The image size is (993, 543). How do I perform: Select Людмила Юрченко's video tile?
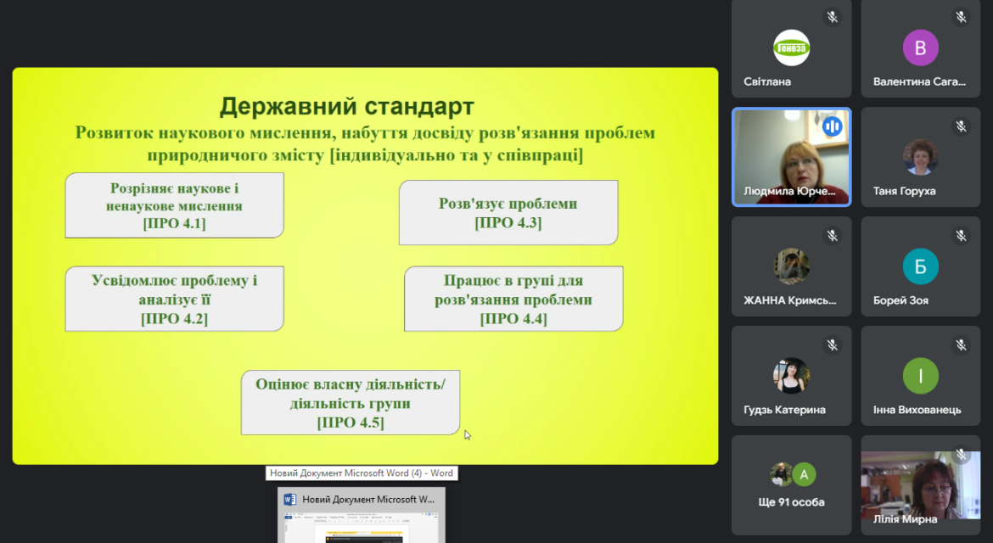[792, 157]
